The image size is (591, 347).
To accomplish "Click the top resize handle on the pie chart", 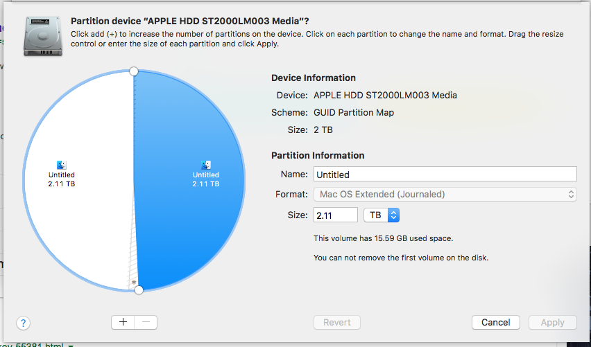I will [134, 71].
